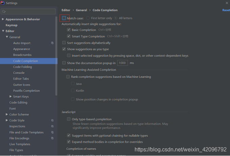Uncheck Basic Completion checkbox
Viewport: 230px width, 156px height.
coord(69,30)
